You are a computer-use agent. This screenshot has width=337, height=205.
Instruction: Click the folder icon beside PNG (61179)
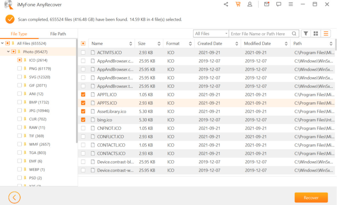25,69
